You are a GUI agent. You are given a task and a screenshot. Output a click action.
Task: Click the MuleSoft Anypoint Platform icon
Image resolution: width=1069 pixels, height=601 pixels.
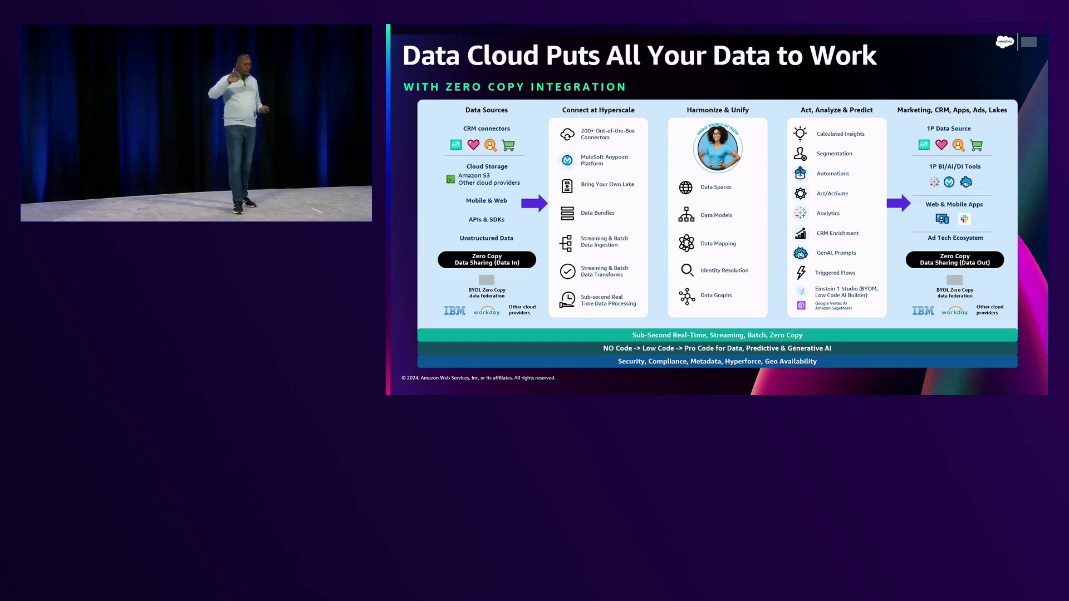click(567, 160)
